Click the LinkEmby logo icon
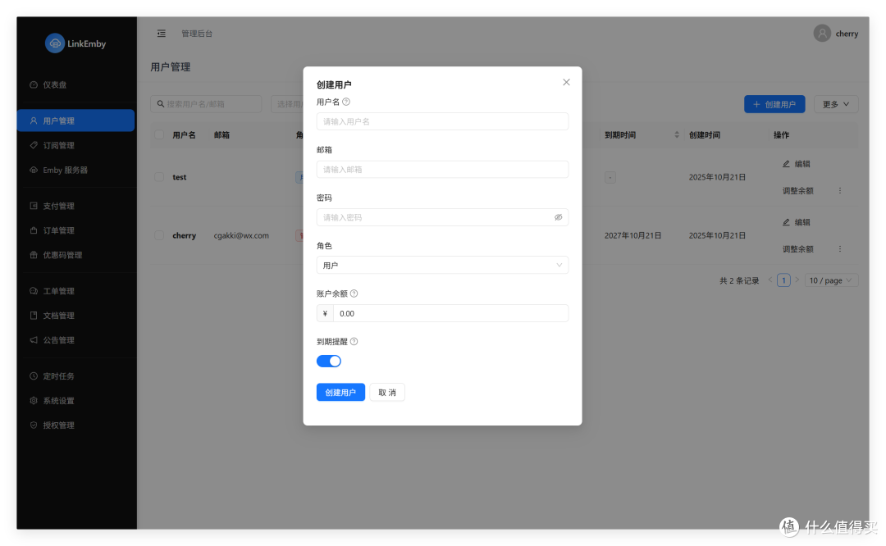This screenshot has height=546, width=886. [55, 43]
